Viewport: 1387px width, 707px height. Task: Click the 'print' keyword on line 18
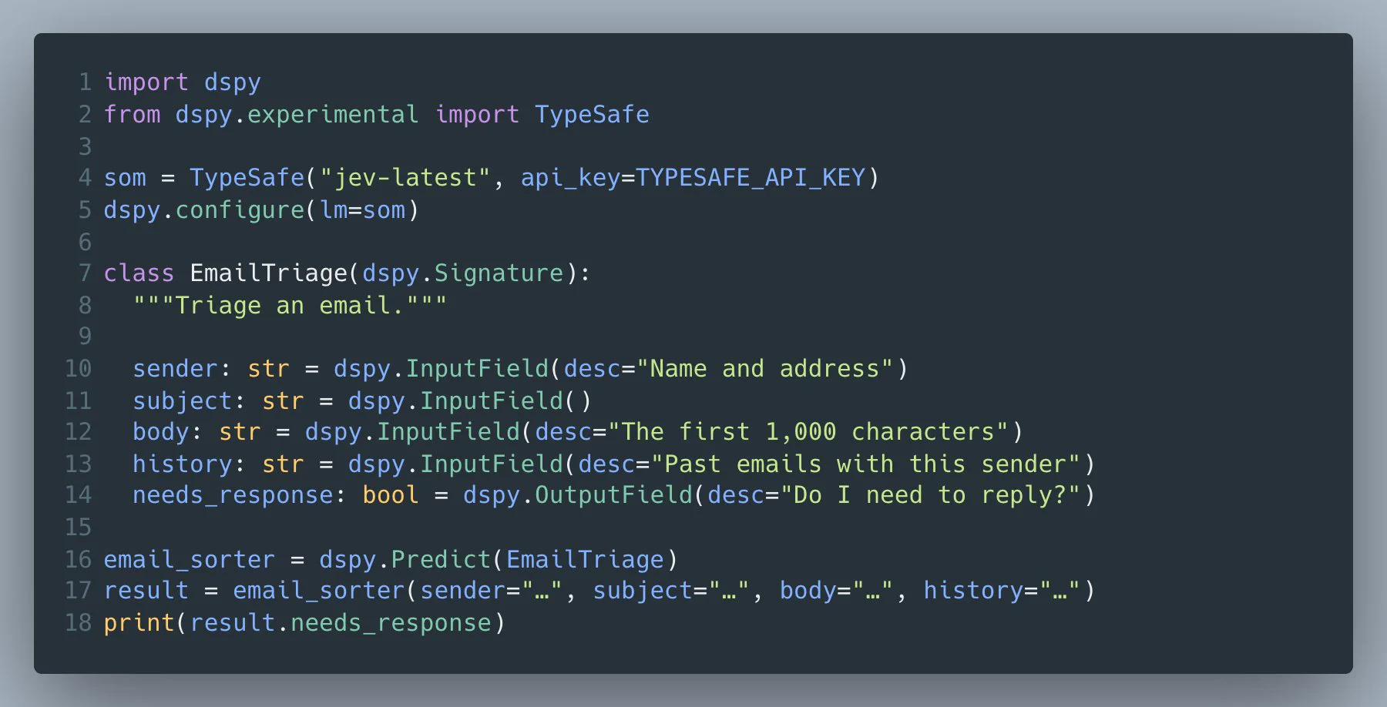(139, 623)
